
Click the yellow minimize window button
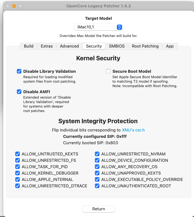[x=14, y=6]
